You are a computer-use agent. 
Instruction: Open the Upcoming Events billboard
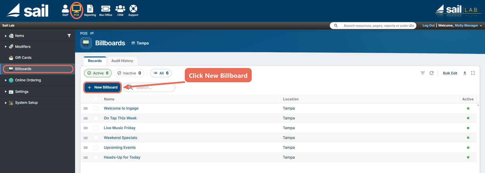(120, 148)
